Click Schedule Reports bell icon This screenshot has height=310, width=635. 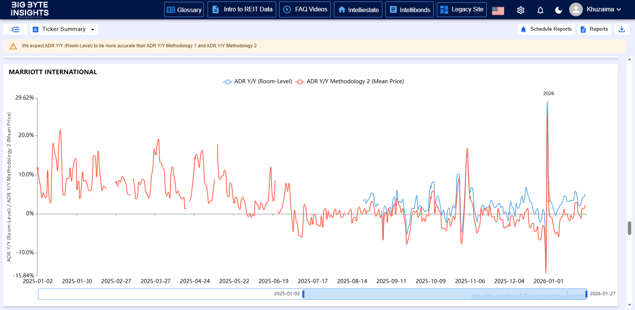(x=523, y=30)
